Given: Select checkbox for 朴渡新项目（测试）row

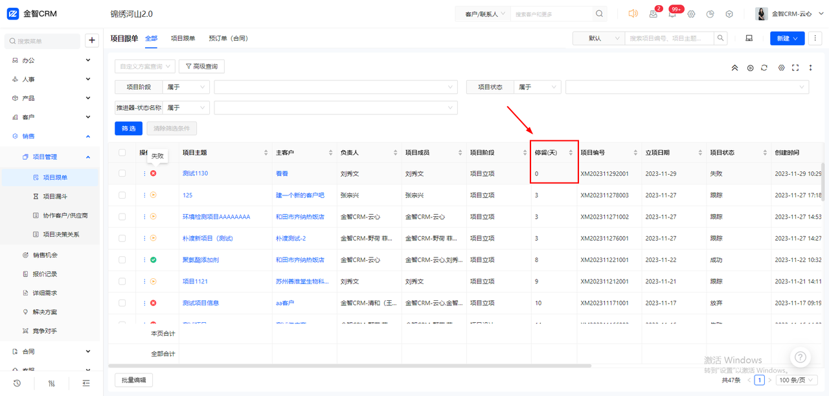Looking at the screenshot, I should [122, 238].
